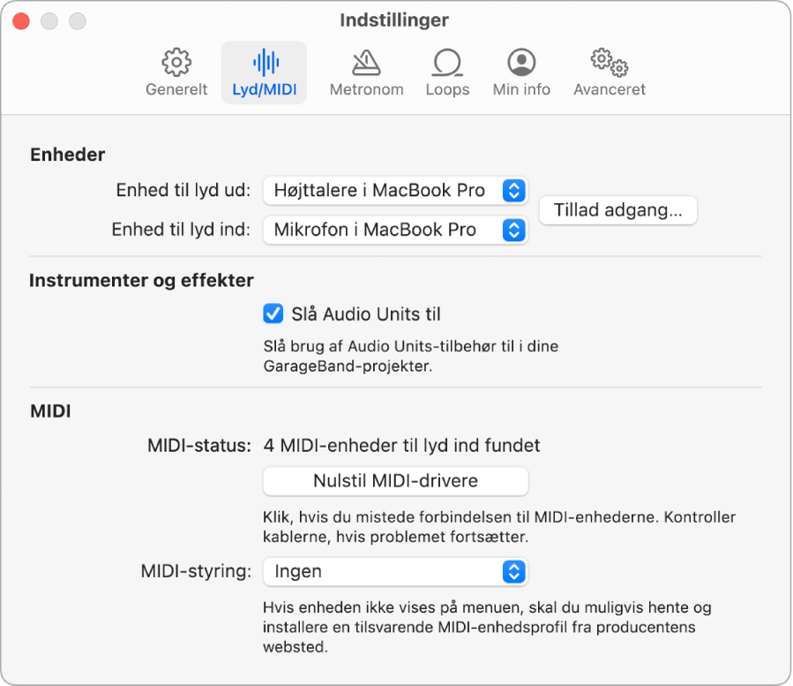Disable the Slå Audio Units til checkbox
This screenshot has width=793, height=686.
pyautogui.click(x=273, y=313)
